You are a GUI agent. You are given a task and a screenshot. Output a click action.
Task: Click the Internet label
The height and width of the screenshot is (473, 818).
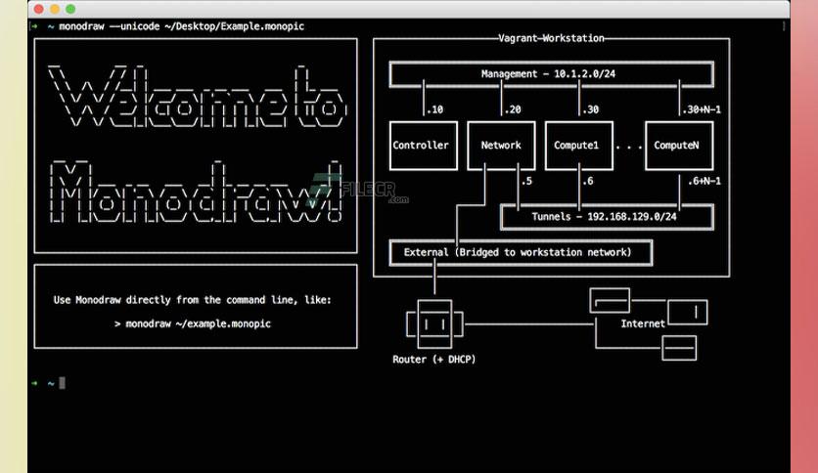[x=643, y=323]
